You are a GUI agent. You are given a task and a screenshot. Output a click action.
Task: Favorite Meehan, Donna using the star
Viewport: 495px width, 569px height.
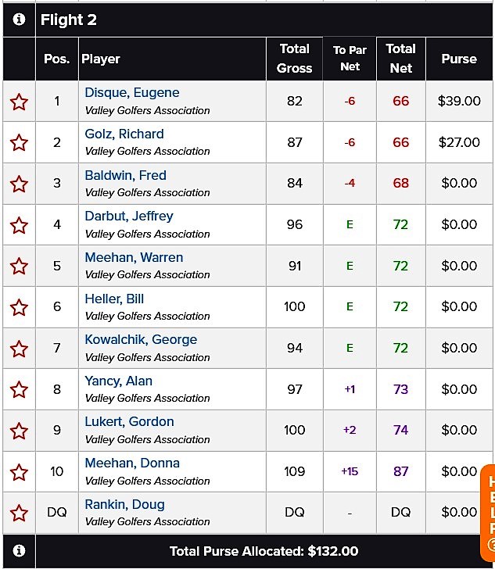[x=19, y=472]
